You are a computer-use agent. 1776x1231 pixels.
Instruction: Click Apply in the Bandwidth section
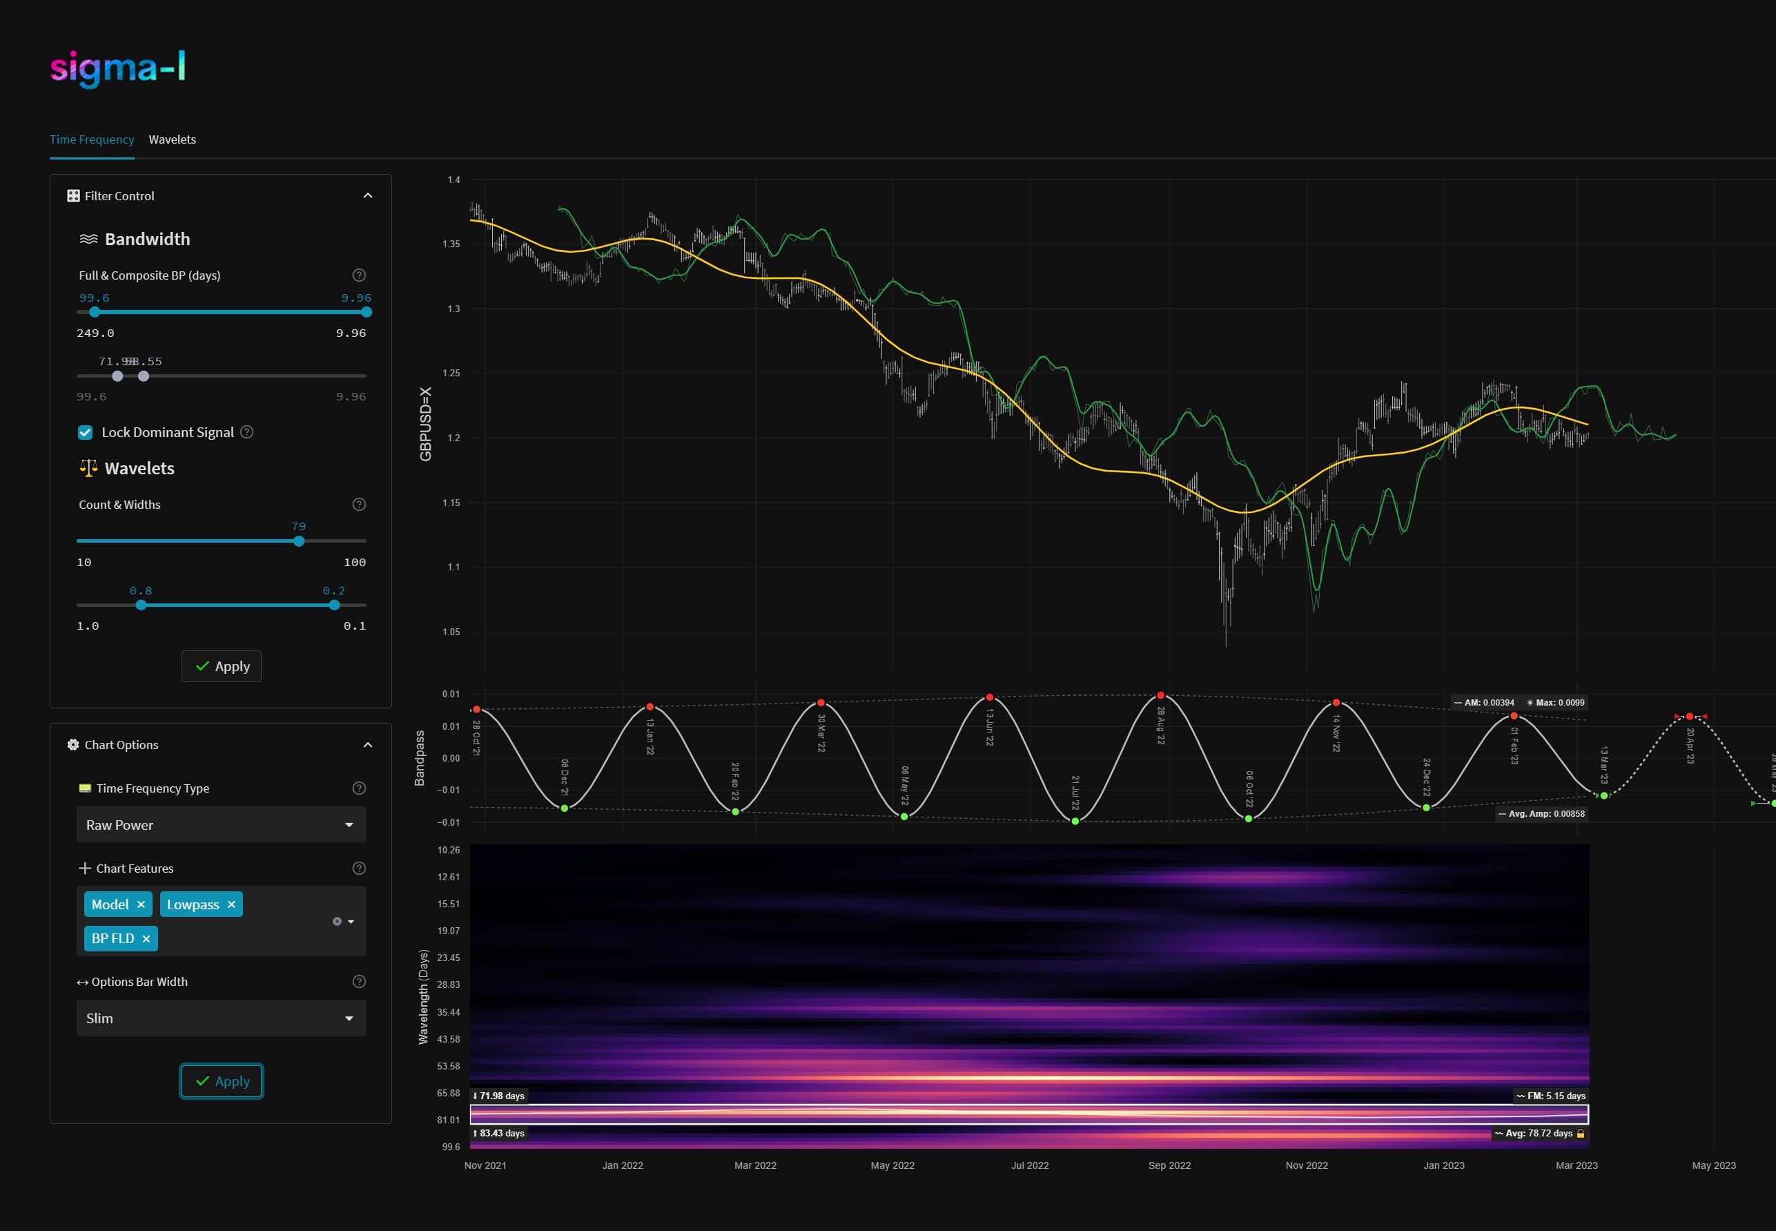(x=222, y=666)
